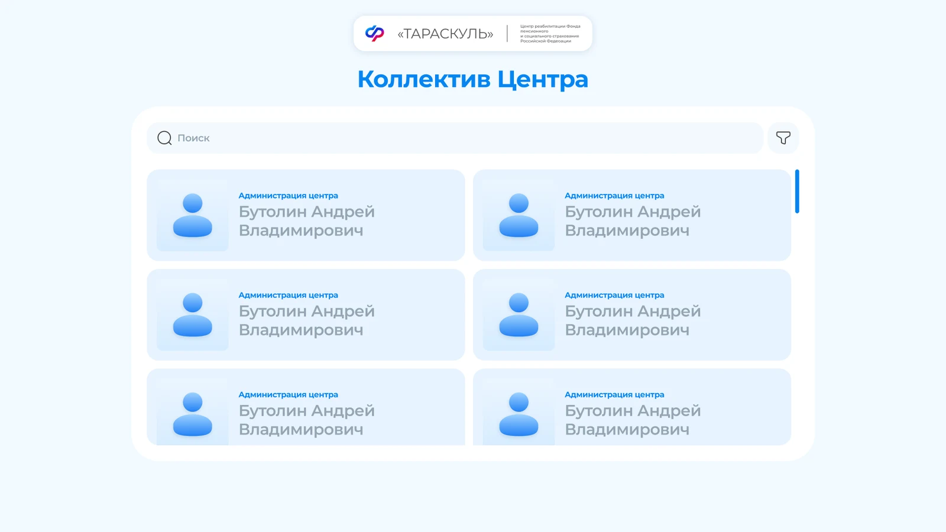Click the blue vertical scrollbar thumb
Viewport: 946px width, 532px height.
tap(797, 192)
